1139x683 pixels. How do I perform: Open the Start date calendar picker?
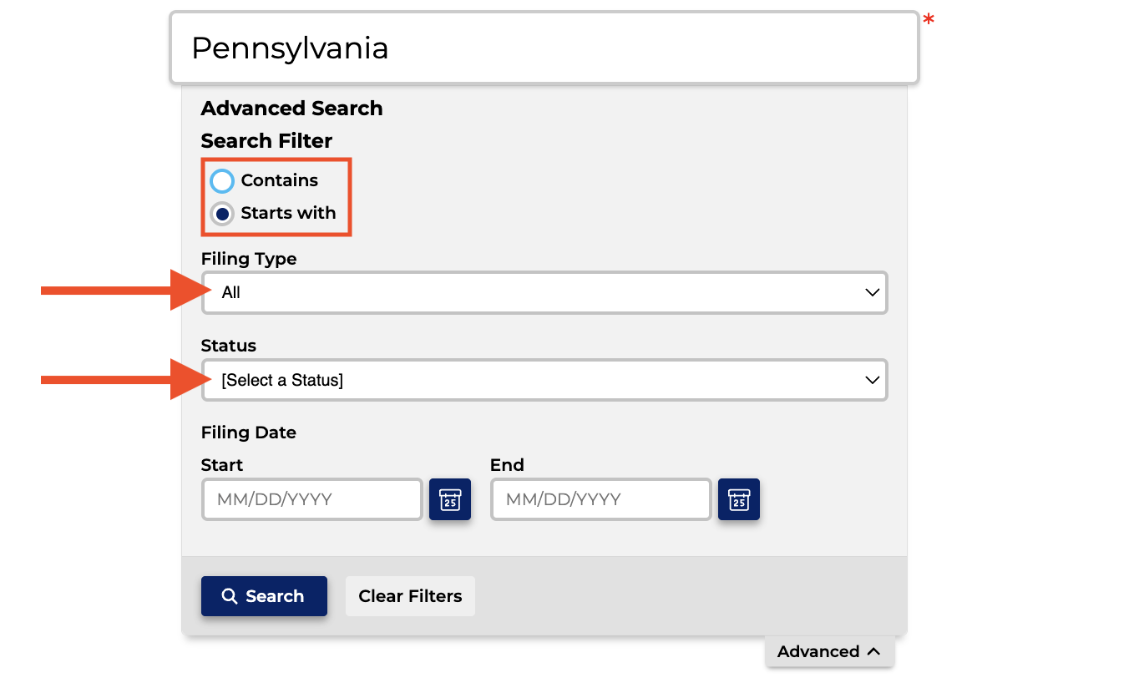click(x=450, y=499)
